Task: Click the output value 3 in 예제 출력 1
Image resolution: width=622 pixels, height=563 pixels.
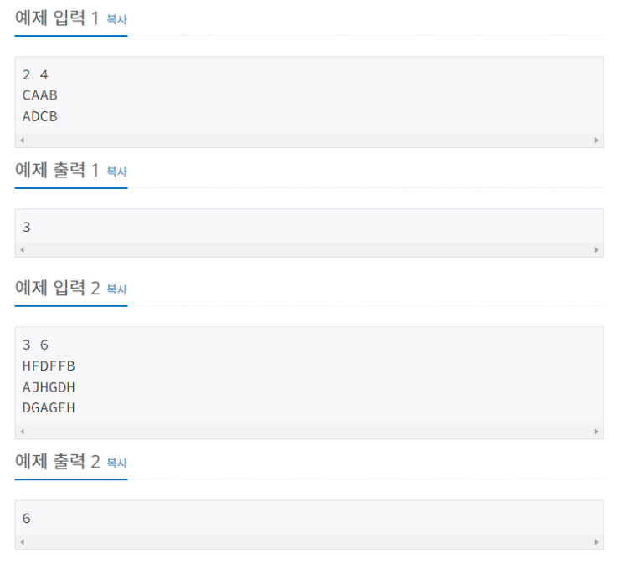Action: click(27, 227)
